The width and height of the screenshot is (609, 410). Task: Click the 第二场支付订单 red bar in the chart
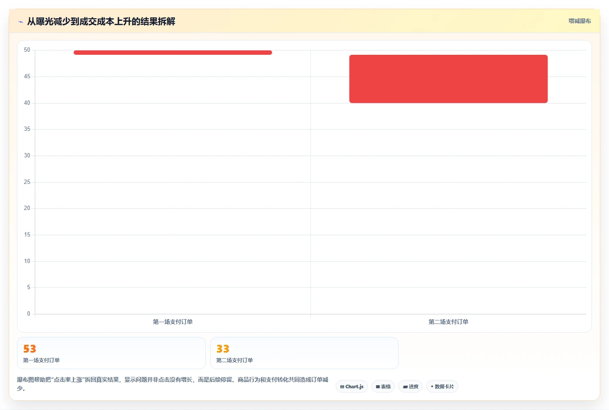(448, 79)
